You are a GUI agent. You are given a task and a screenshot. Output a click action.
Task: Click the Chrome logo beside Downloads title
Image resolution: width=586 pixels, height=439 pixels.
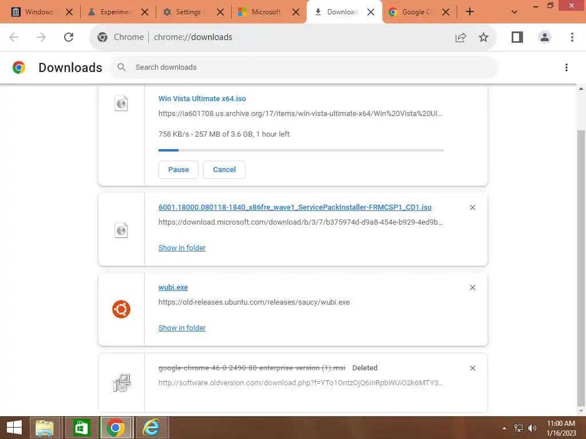click(x=19, y=67)
